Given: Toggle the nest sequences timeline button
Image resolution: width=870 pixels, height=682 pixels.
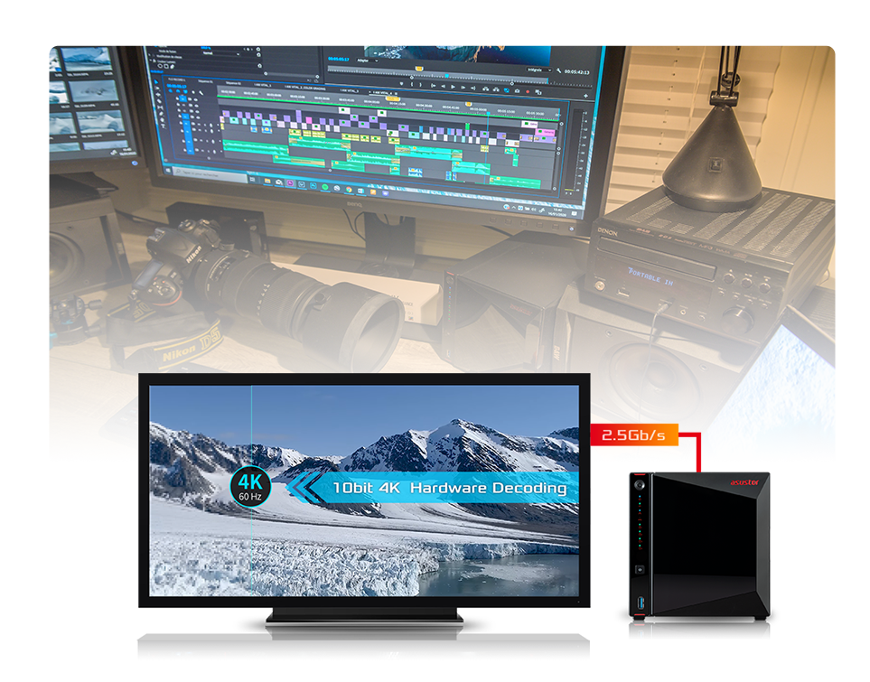Looking at the screenshot, I should [171, 90].
